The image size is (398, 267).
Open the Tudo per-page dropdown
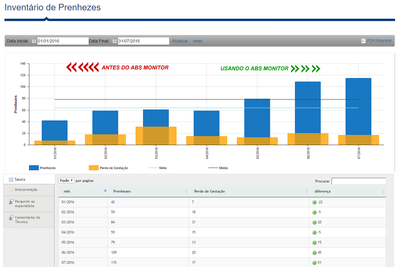pos(66,180)
